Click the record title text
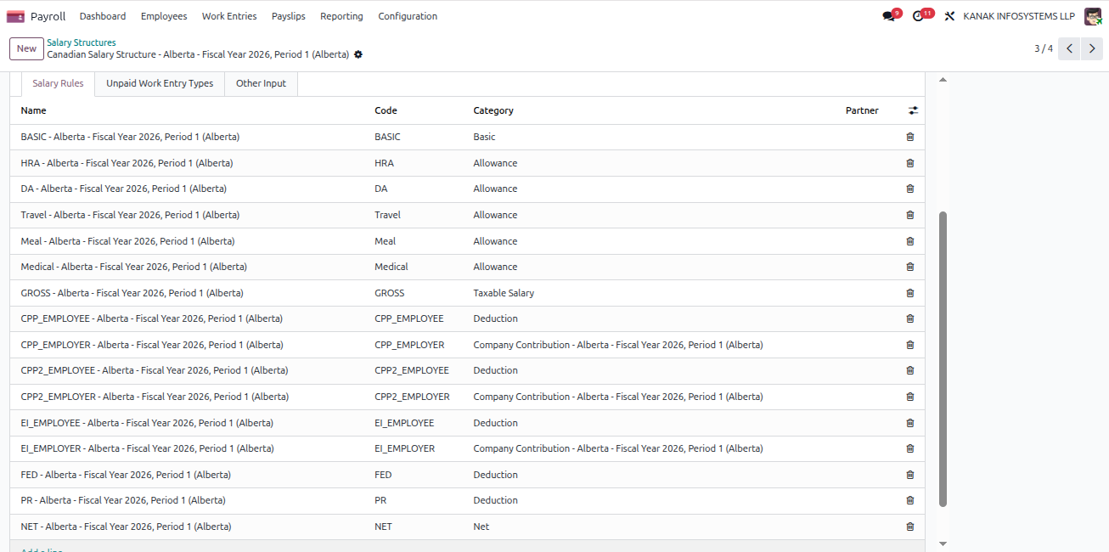 (x=198, y=54)
